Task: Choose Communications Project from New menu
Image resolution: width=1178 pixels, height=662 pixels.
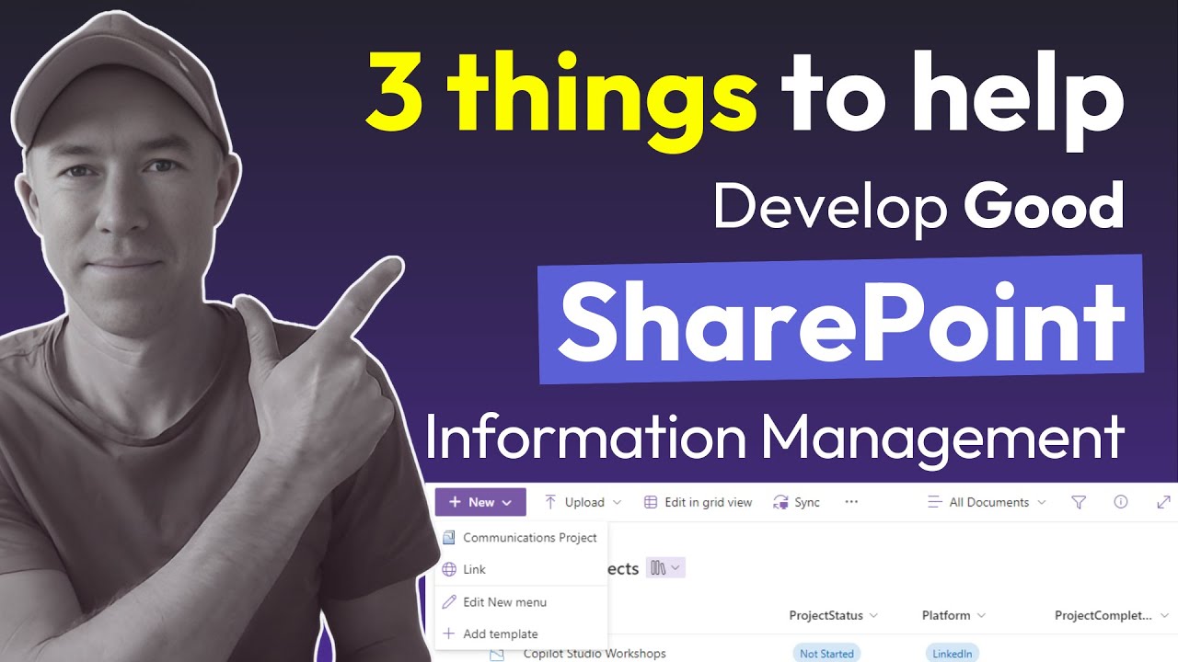Action: coord(521,538)
